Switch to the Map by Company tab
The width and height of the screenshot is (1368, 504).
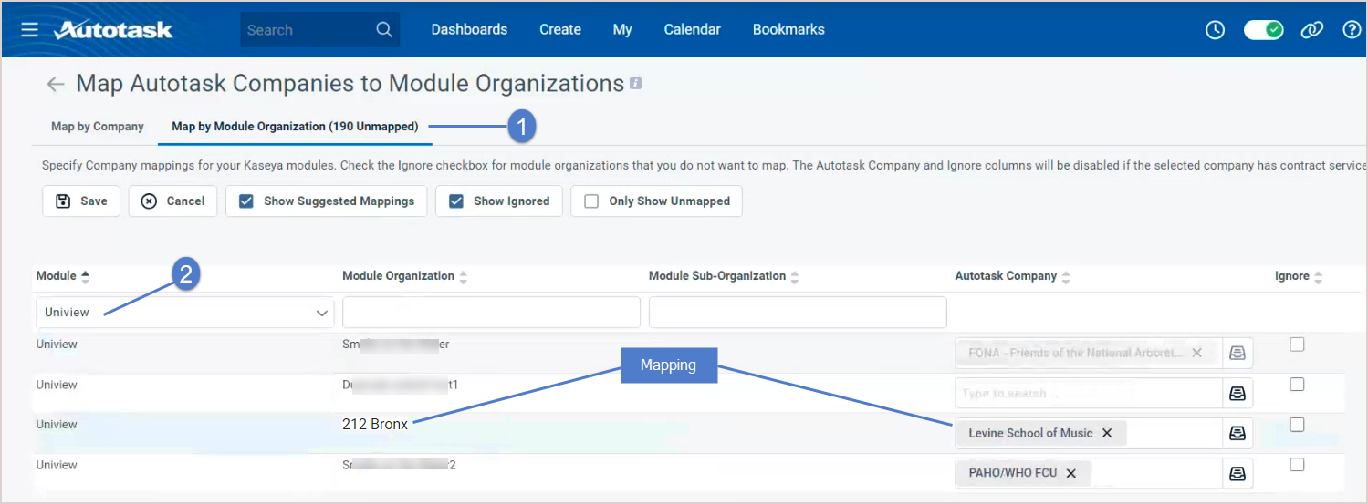click(98, 127)
